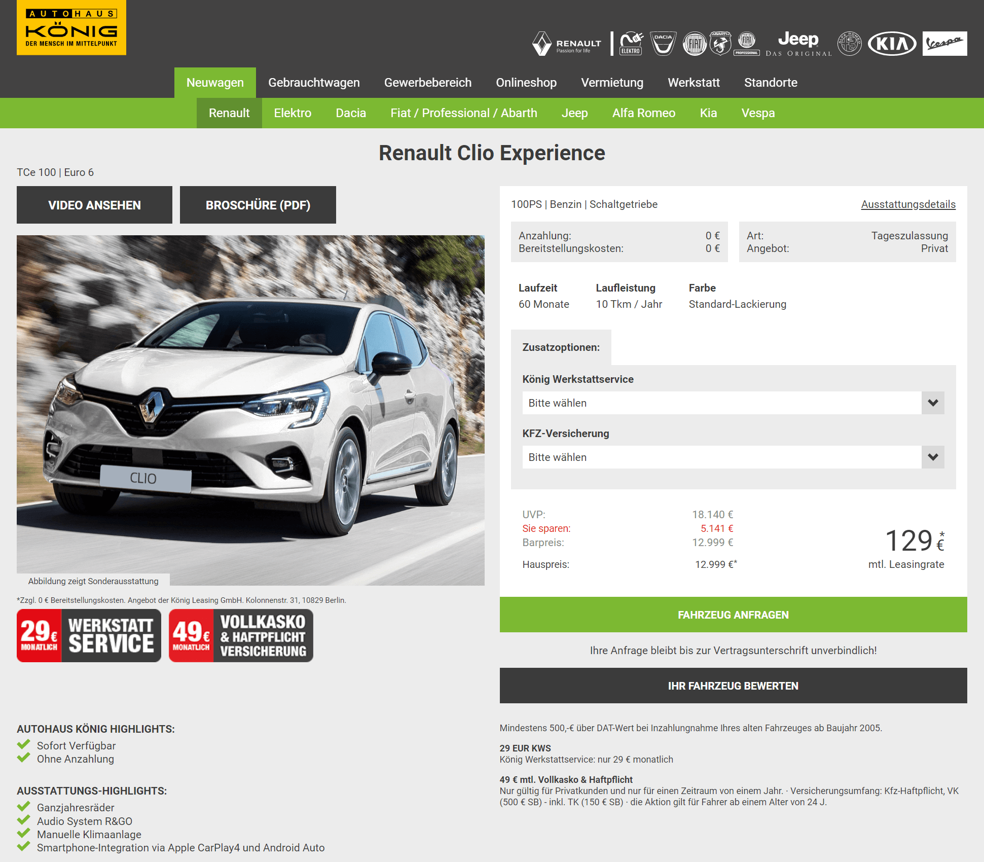Screen dimensions: 984x862
Task: Open the KFZ-Versicherung dropdown
Action: point(733,457)
